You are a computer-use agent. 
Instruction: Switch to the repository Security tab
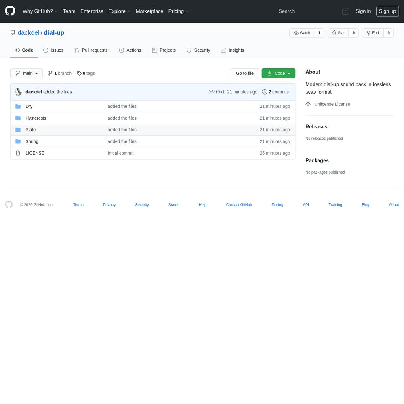tap(198, 50)
